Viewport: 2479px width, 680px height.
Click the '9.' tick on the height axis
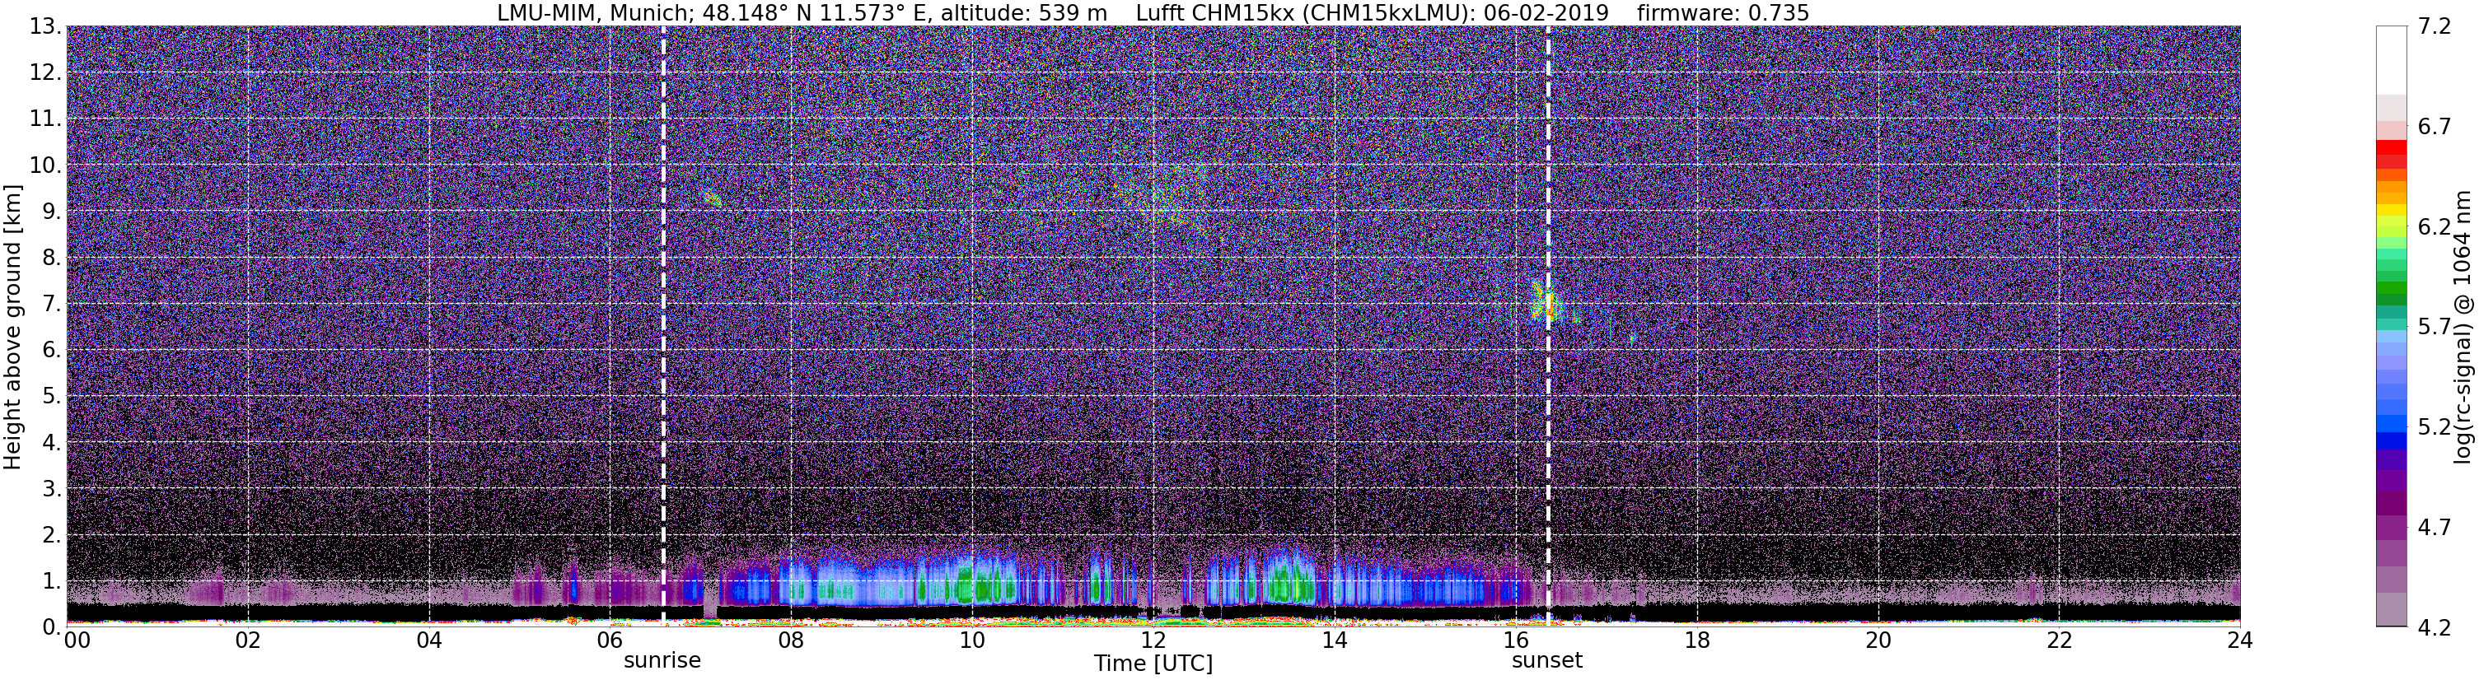[52, 212]
